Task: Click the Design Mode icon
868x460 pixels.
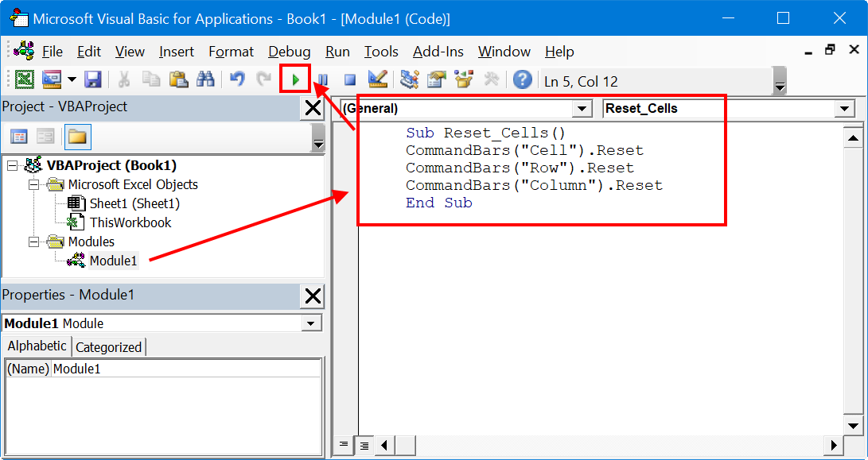Action: (x=377, y=79)
